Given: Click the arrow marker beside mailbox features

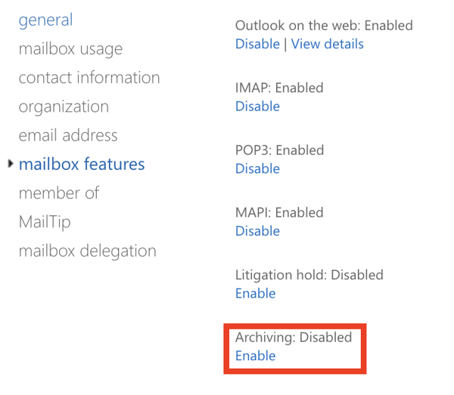Looking at the screenshot, I should pyautogui.click(x=11, y=164).
